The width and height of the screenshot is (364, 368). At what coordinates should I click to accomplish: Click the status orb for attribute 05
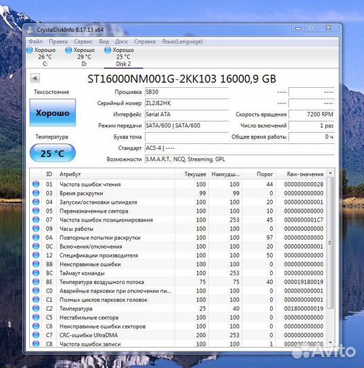[36, 211]
